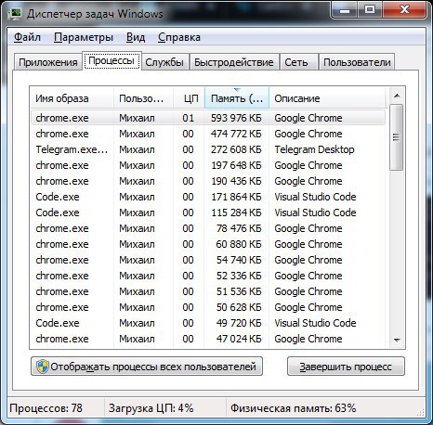Sort by the Пользо... column header
The width and height of the screenshot is (433, 425).
coord(143,98)
